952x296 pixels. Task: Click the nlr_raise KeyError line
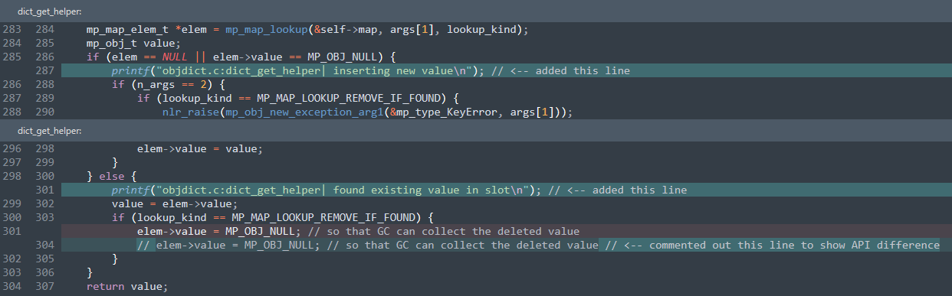tap(367, 112)
